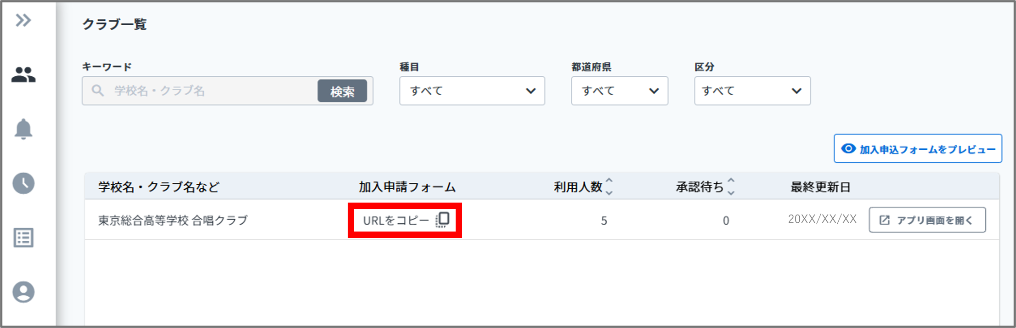Sort by 利用人数 column arrows
The image size is (1016, 328).
click(x=609, y=187)
